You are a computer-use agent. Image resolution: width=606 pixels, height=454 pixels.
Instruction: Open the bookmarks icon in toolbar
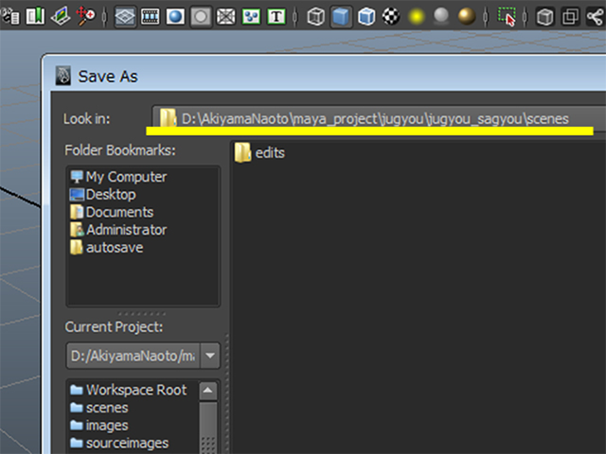(35, 16)
